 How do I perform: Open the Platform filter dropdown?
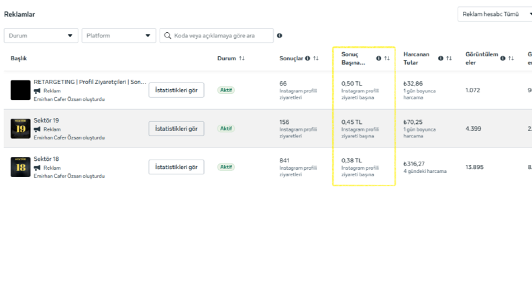tap(119, 36)
